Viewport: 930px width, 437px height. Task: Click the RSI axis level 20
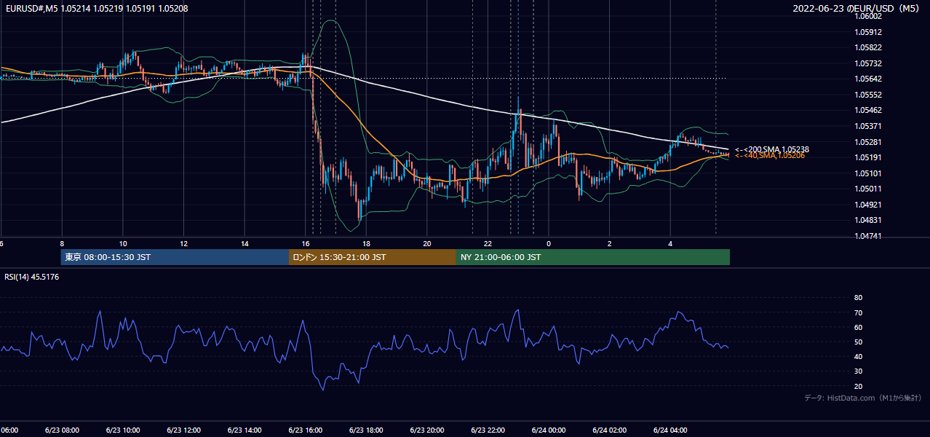coord(858,386)
